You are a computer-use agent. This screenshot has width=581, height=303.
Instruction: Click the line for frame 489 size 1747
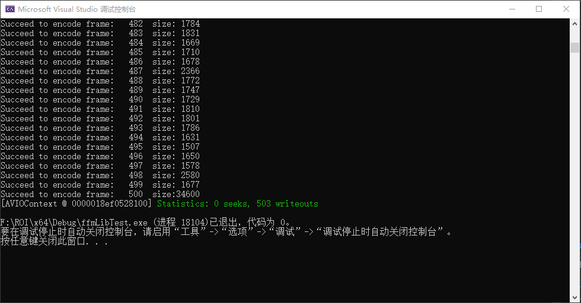point(100,90)
